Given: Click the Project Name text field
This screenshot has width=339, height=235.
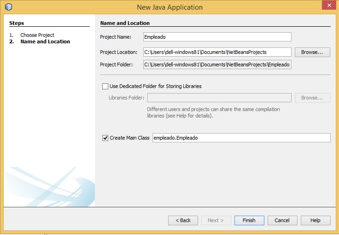Looking at the screenshot, I should (x=217, y=37).
